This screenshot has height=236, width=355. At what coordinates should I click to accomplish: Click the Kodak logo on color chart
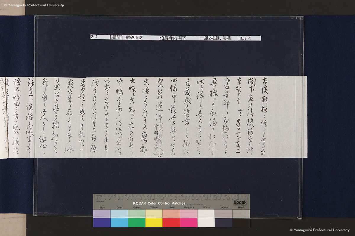(240, 203)
